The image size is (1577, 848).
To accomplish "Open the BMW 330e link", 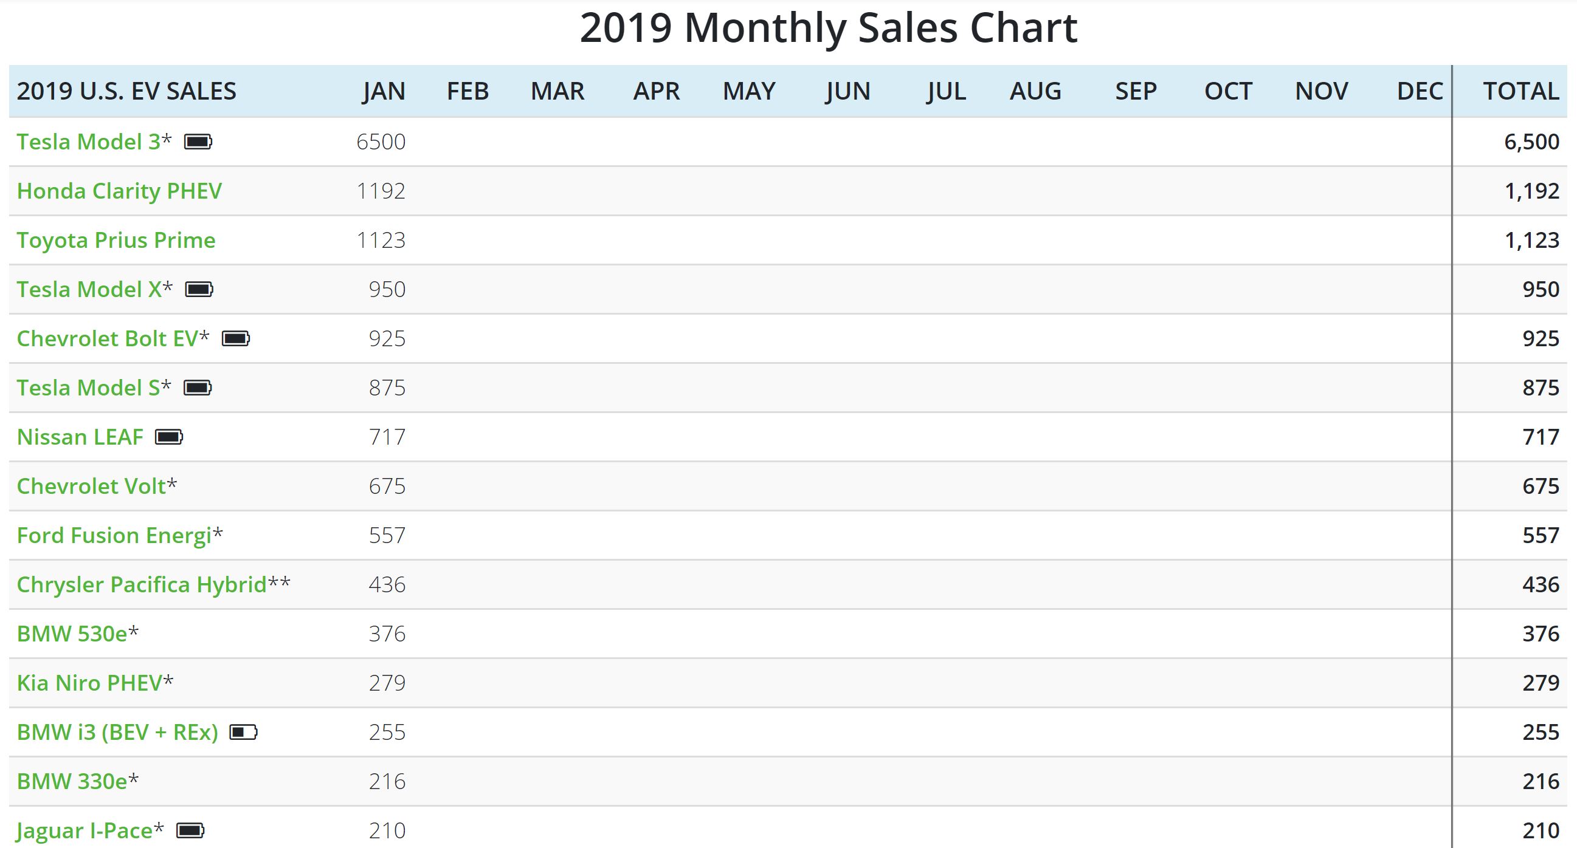I will click(72, 781).
